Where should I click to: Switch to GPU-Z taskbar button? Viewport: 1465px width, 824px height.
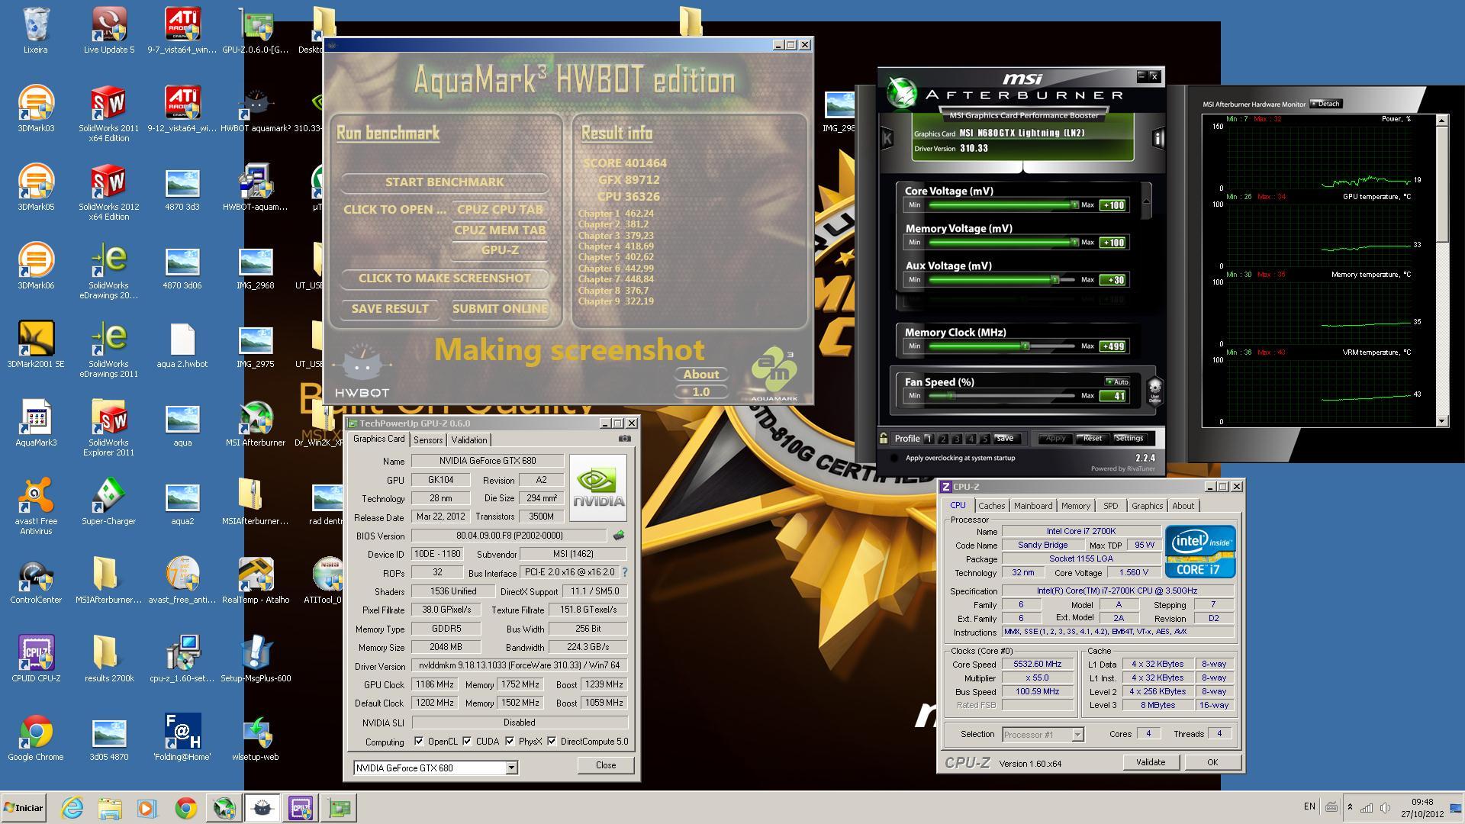pos(339,808)
